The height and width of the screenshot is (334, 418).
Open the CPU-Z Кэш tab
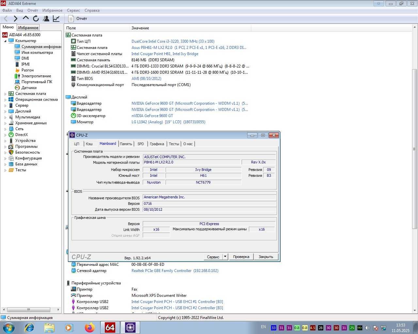[89, 144]
